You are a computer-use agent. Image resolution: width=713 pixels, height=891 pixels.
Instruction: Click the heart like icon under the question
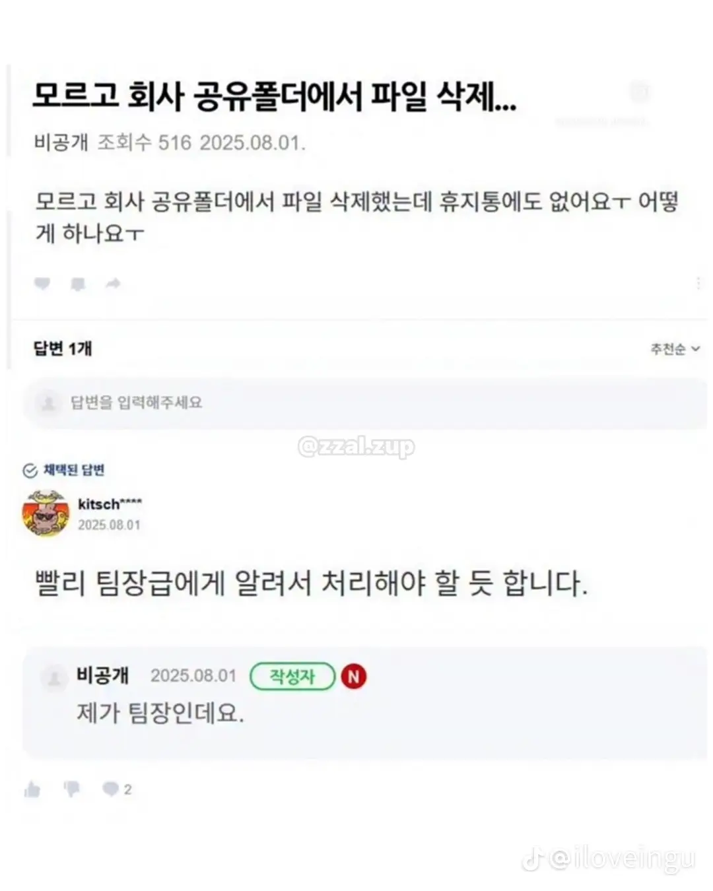42,284
